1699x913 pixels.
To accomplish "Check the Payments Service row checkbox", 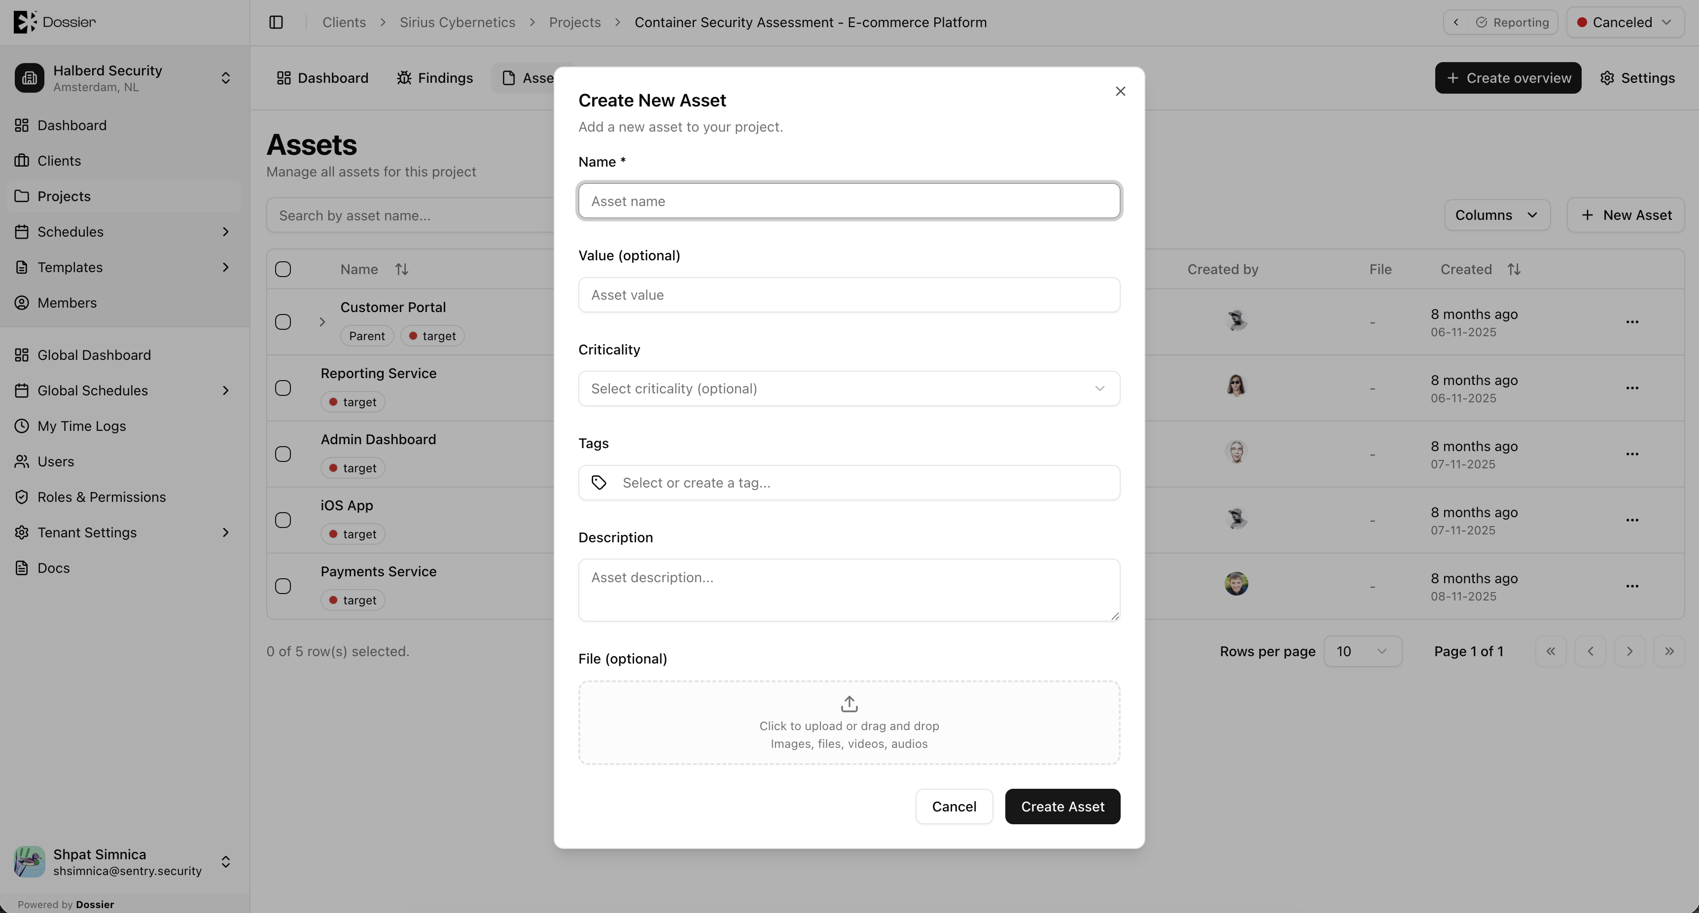I will 283,586.
